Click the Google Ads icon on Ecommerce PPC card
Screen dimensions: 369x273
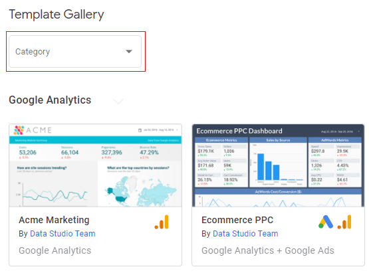click(326, 222)
